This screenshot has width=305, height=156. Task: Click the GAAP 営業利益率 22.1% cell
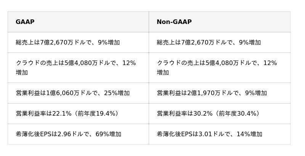(67, 113)
